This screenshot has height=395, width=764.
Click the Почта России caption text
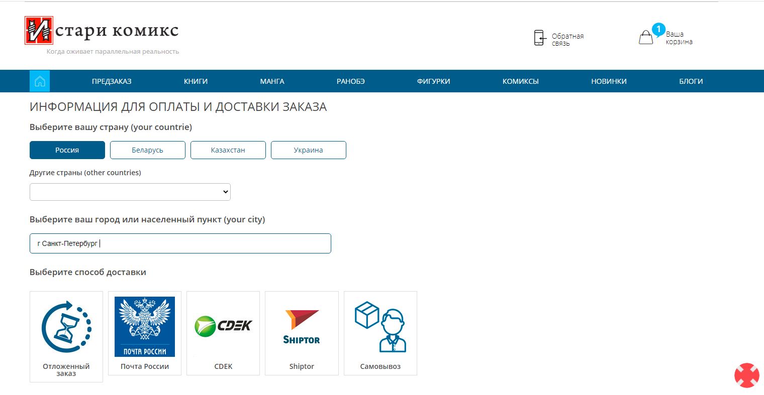pos(145,366)
